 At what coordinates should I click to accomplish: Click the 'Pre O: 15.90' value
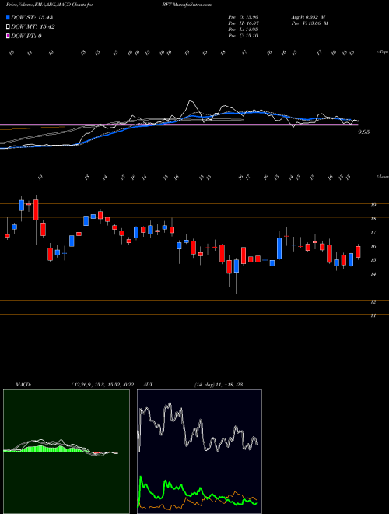tap(244, 16)
